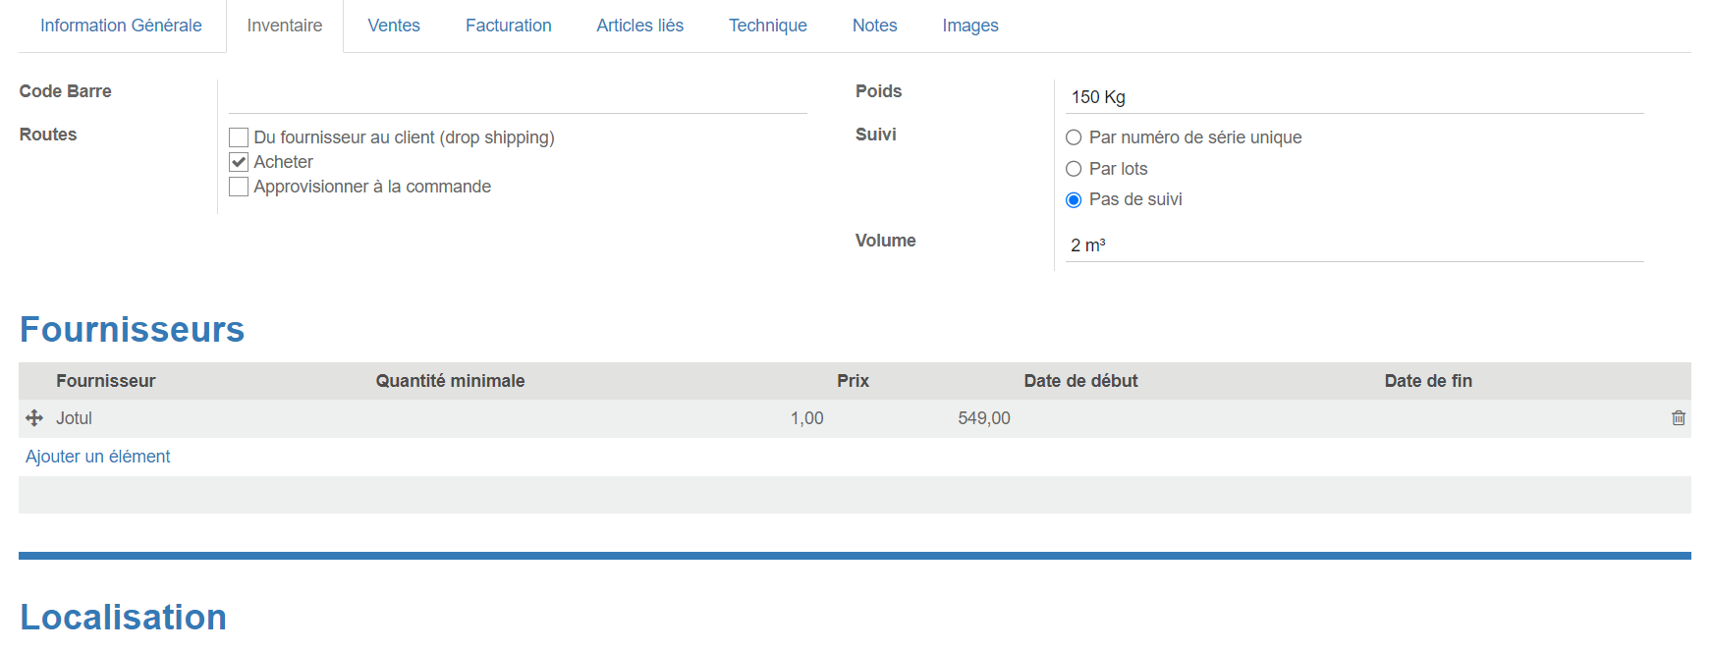Select Pas de suivi radio button

pos(1074,200)
